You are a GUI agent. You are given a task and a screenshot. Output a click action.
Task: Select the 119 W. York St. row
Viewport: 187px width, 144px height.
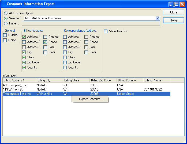click(13, 89)
